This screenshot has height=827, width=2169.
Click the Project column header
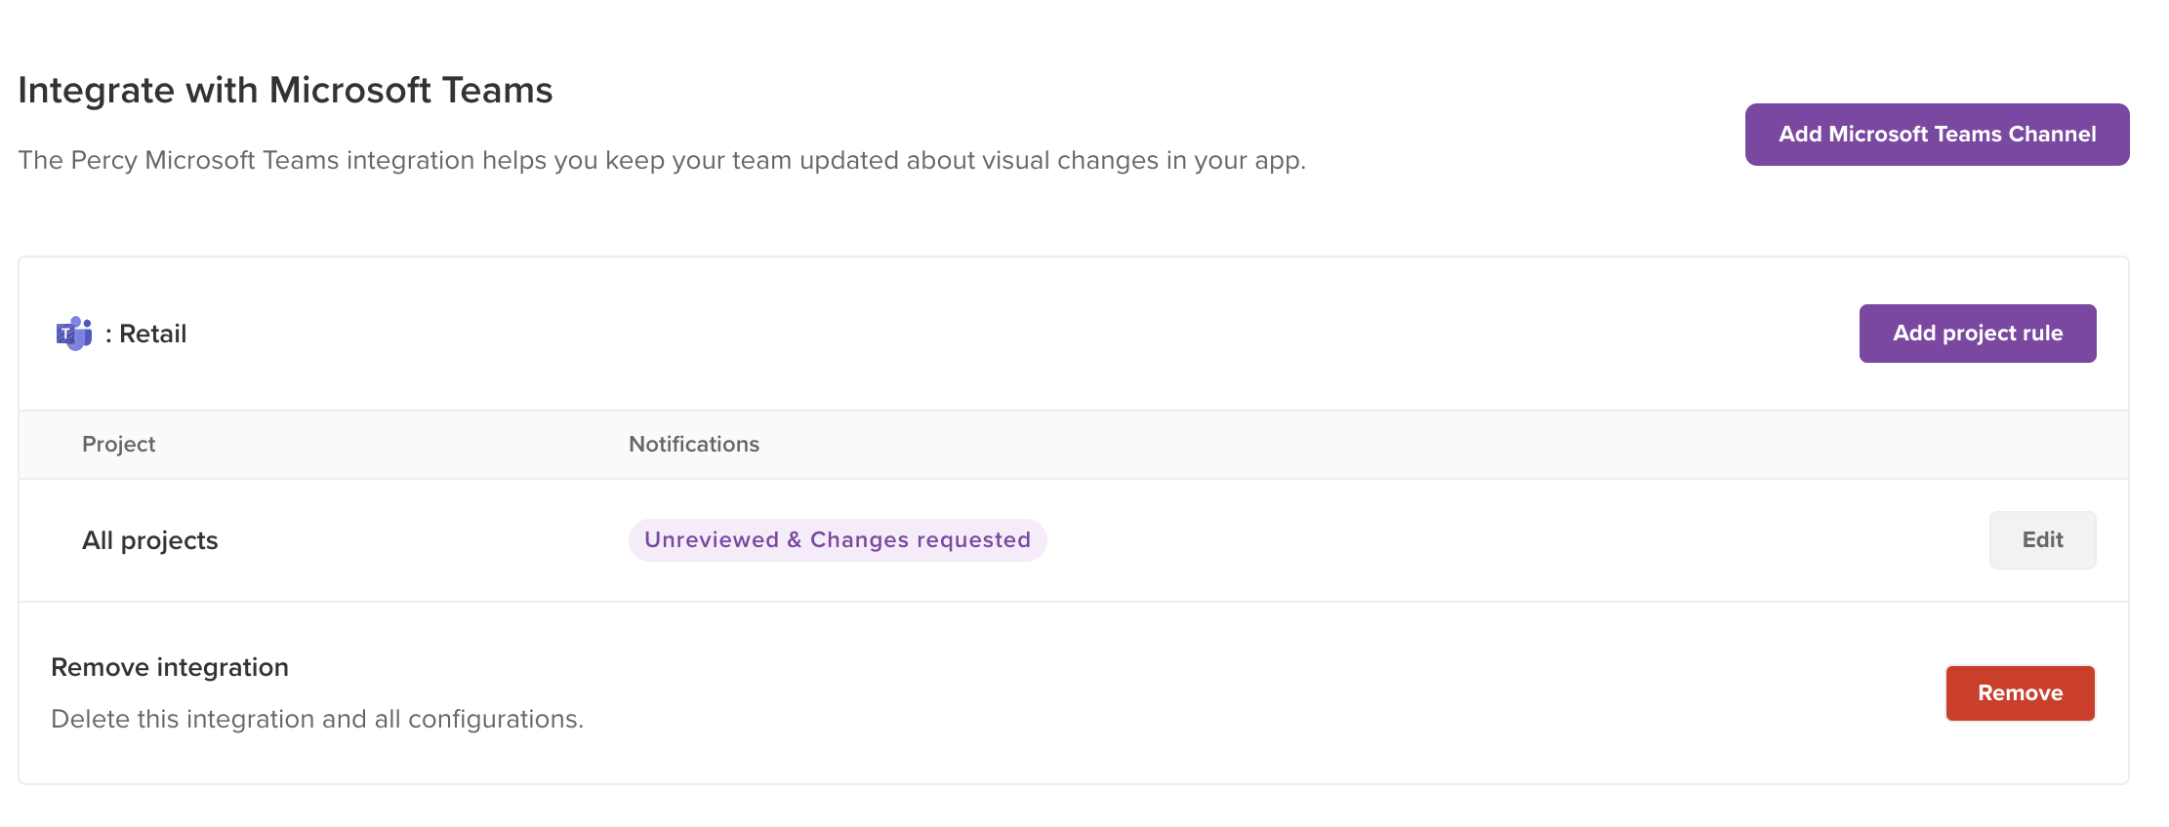(119, 445)
